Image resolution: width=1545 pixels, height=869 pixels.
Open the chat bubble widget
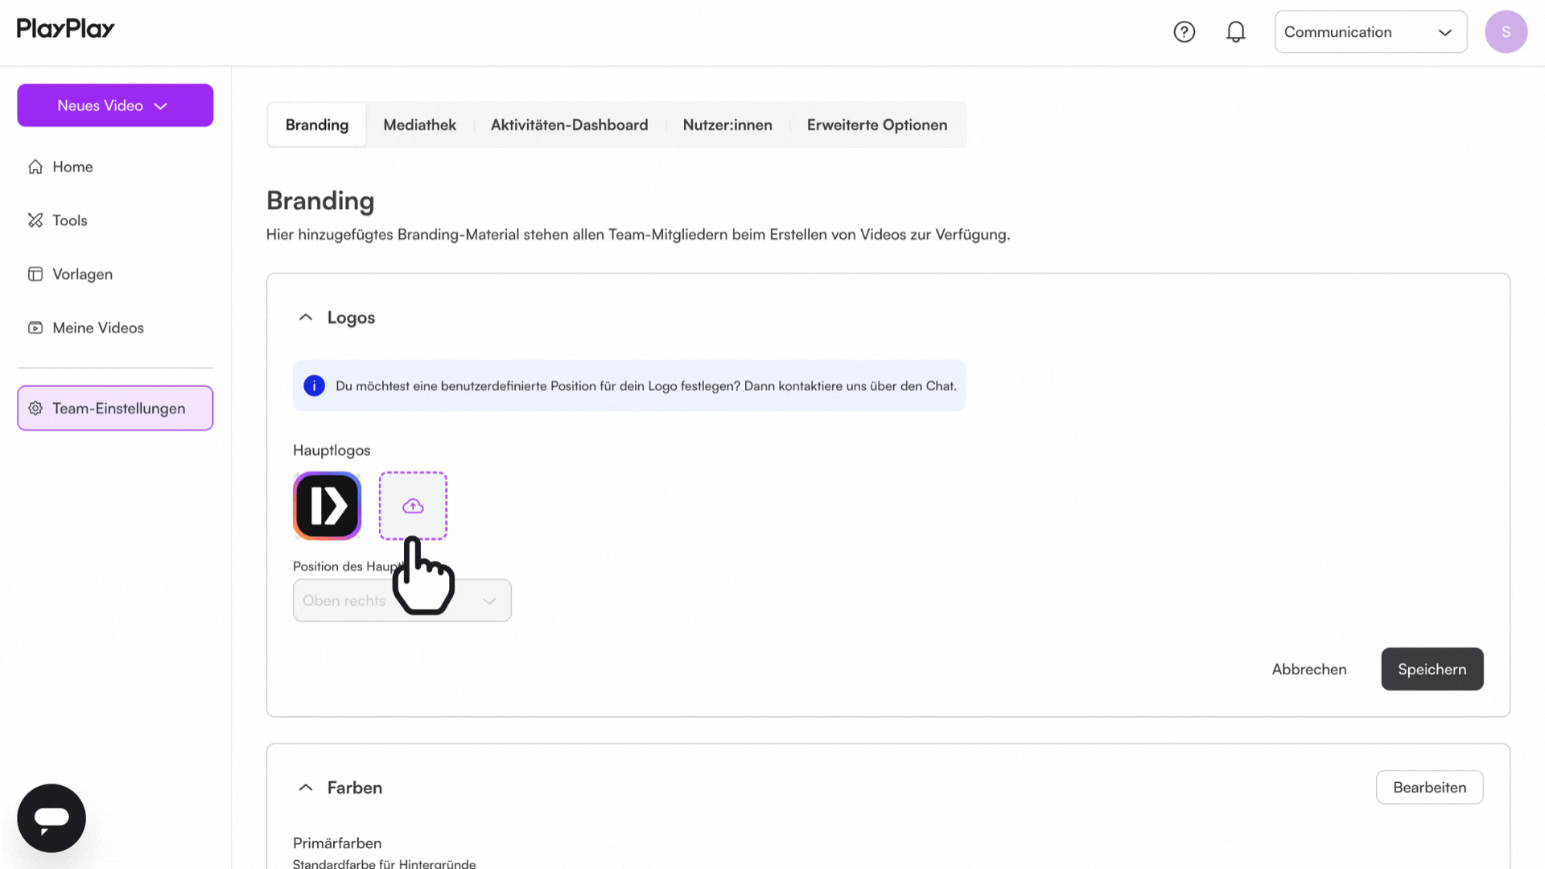pyautogui.click(x=51, y=818)
